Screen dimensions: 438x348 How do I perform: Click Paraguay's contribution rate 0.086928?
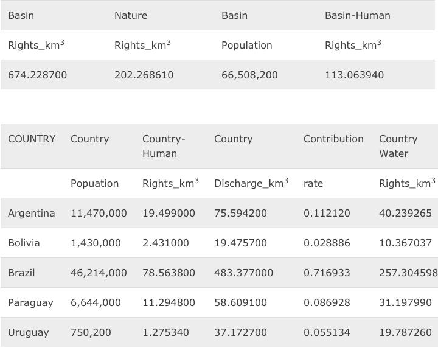pos(327,302)
